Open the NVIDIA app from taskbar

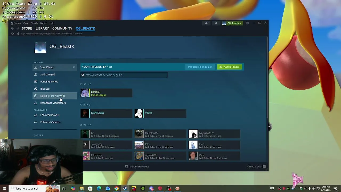click(x=143, y=189)
